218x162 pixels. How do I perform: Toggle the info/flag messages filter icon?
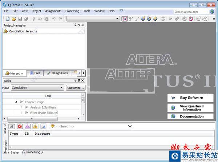click(x=43, y=126)
